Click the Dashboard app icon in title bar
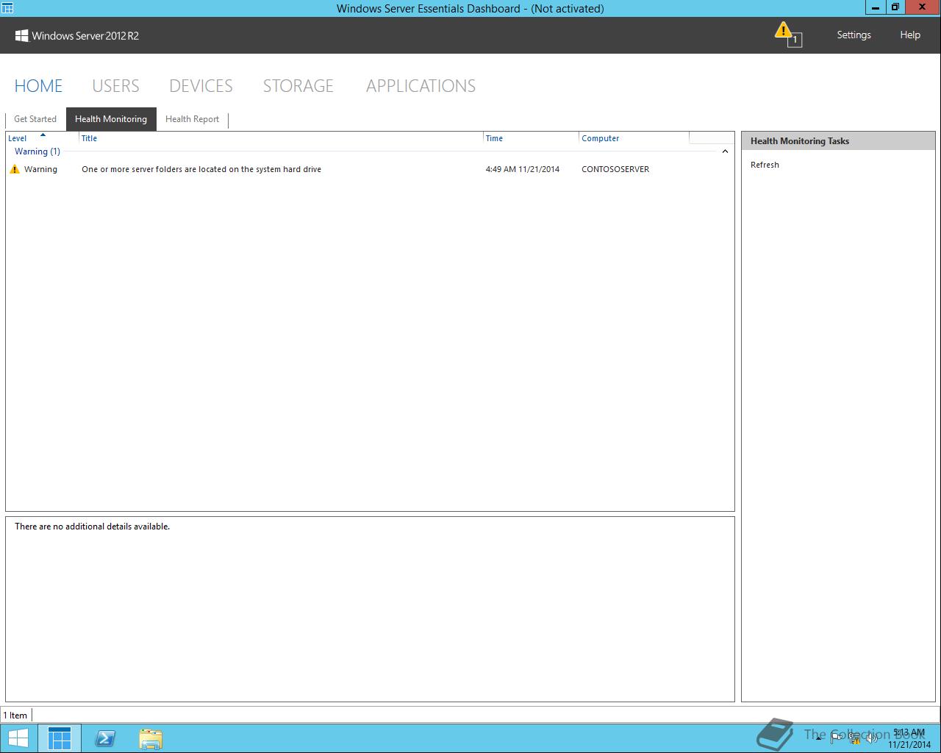 coord(7,8)
